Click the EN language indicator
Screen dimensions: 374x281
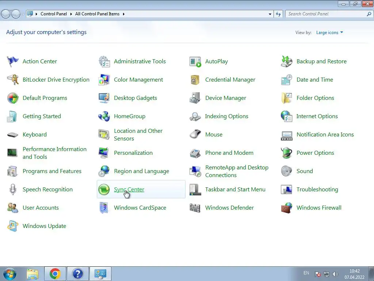[306, 273]
